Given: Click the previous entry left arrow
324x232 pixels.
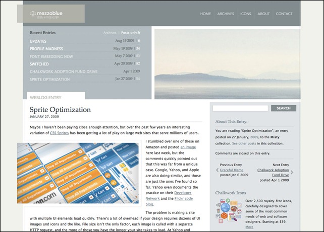Looking at the screenshot, I should pyautogui.click(x=217, y=170).
